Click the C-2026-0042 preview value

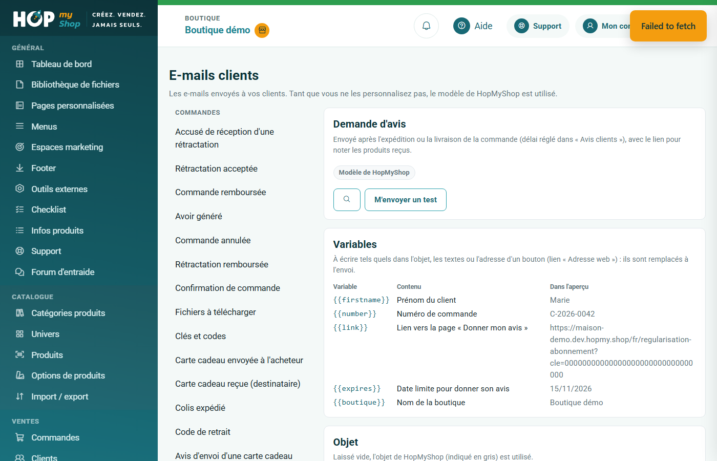click(x=572, y=314)
